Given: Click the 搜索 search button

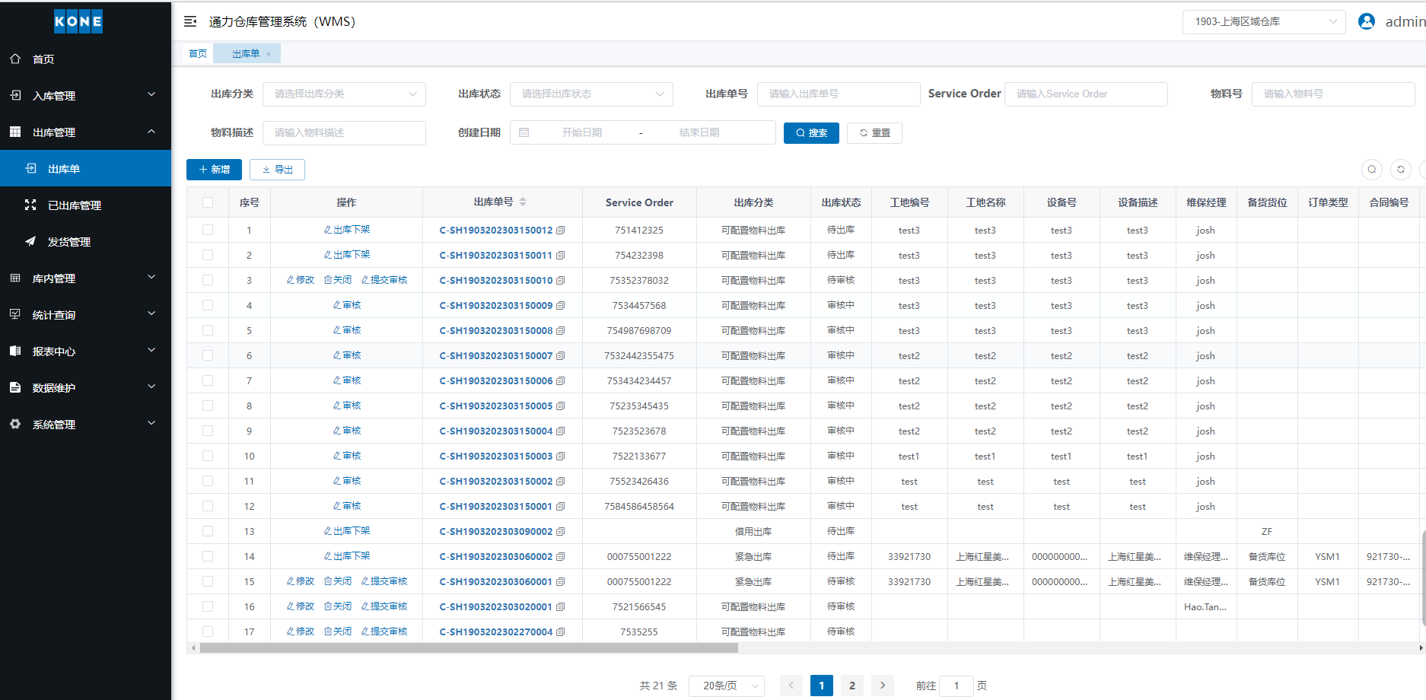Looking at the screenshot, I should tap(811, 132).
